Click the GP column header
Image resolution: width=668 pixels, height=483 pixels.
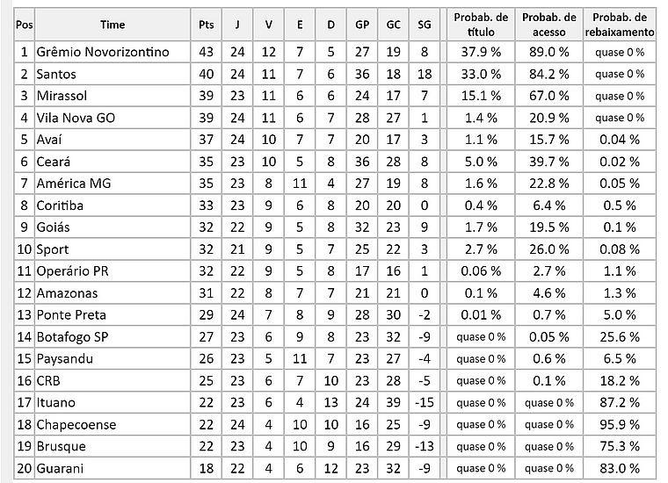[362, 25]
